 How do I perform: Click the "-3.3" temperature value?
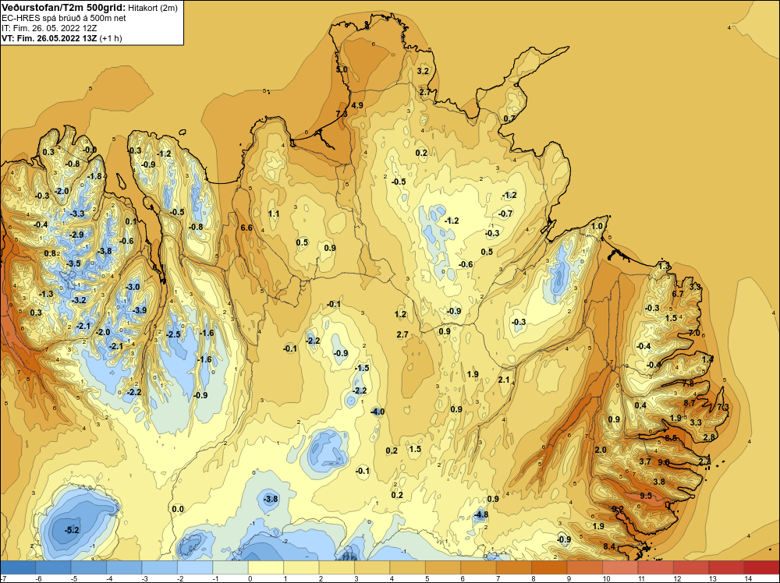point(77,214)
